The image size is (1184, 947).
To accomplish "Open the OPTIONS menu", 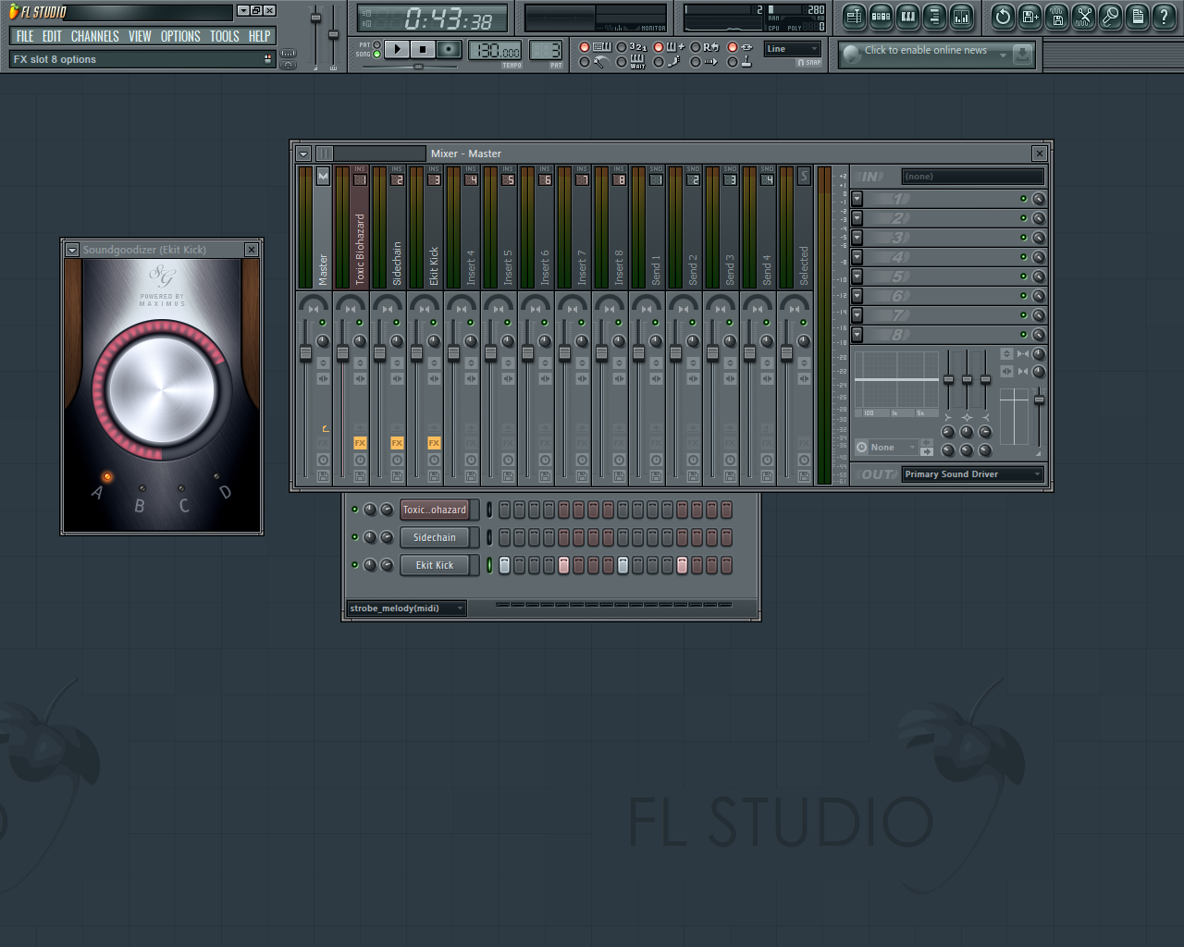I will (x=180, y=36).
